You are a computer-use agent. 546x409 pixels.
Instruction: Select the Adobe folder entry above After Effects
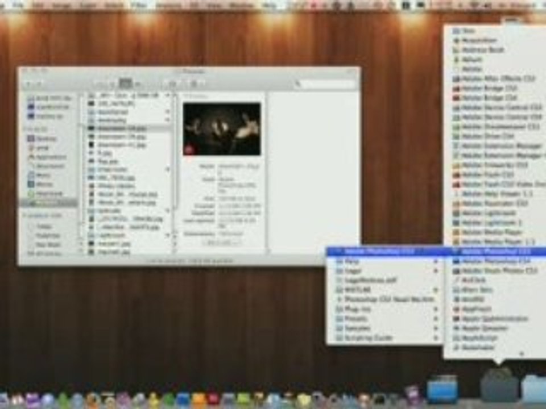coord(468,69)
